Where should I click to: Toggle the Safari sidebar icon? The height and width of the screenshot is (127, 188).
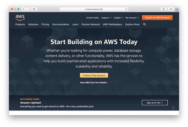tap(34, 9)
